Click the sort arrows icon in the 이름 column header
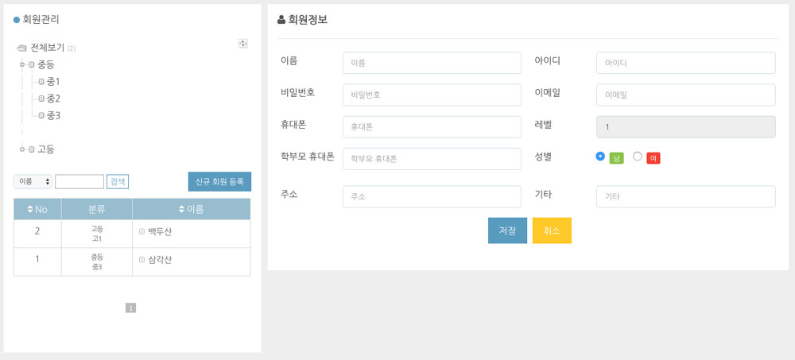The height and width of the screenshot is (360, 795). (180, 209)
